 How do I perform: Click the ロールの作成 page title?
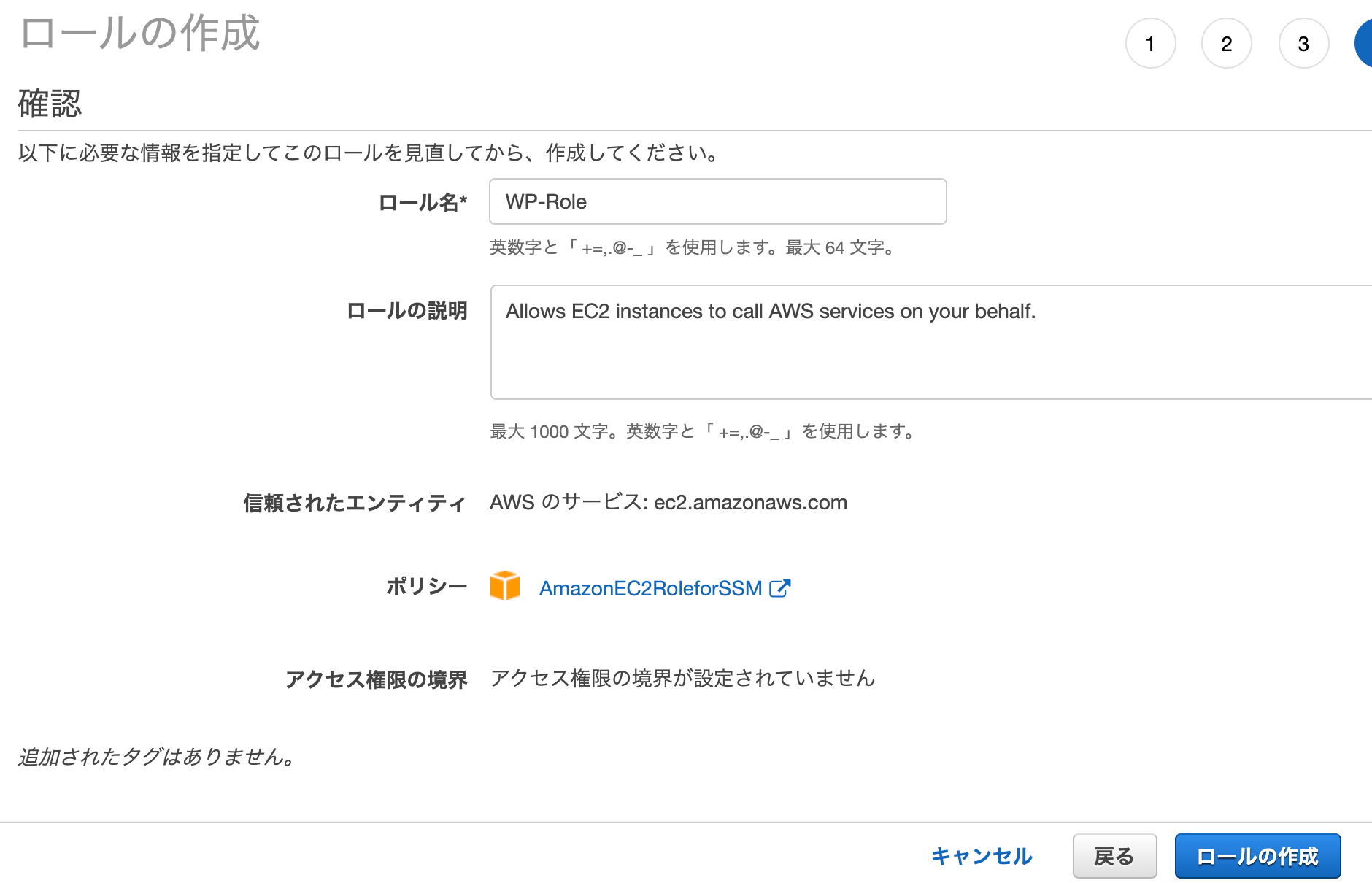(139, 33)
